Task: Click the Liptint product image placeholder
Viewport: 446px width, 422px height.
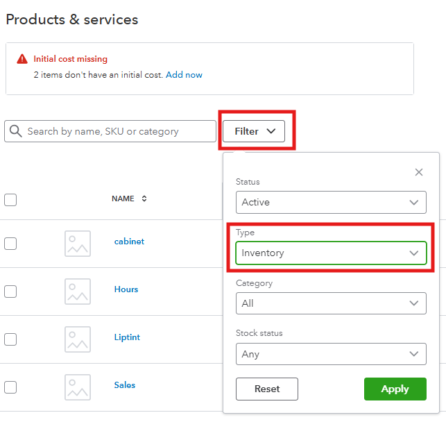Action: coord(78,339)
